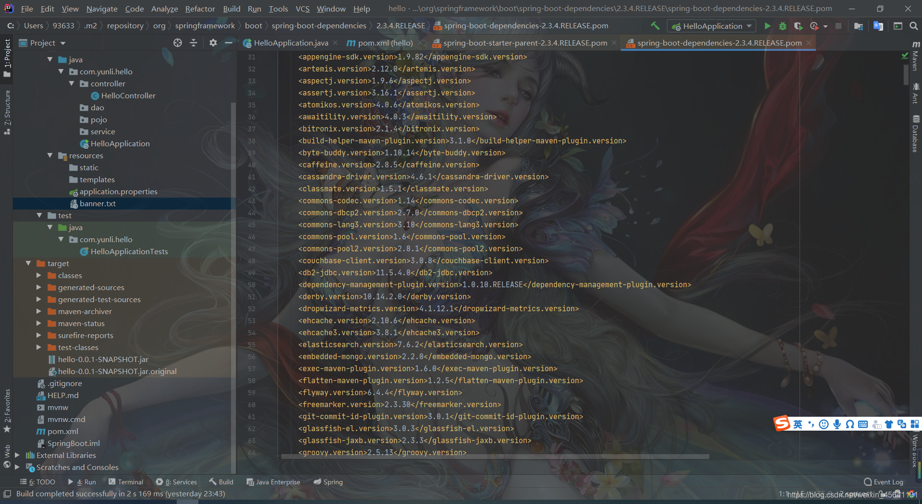The image size is (922, 504).
Task: Toggle the Web side panel button
Action: 7,456
